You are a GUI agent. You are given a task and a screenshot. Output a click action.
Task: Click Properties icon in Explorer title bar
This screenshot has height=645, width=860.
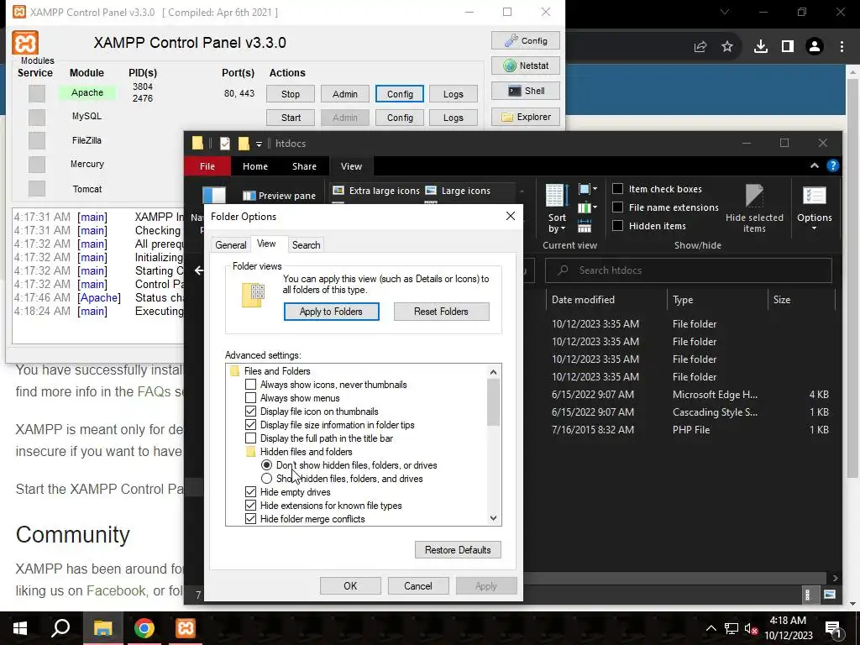pyautogui.click(x=225, y=144)
